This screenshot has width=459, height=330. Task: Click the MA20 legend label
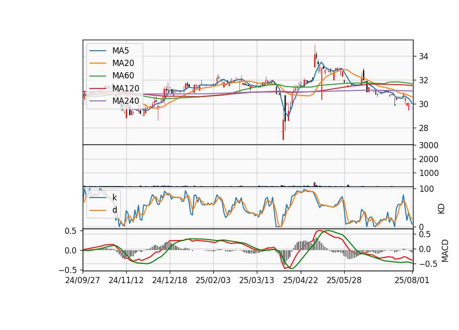point(123,63)
